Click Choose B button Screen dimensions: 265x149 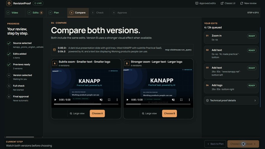coord(170,113)
